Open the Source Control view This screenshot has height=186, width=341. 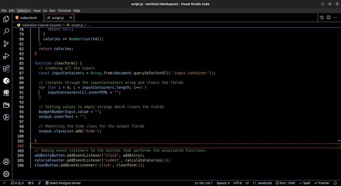coord(6,44)
